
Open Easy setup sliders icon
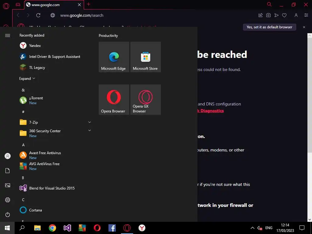[x=306, y=15]
